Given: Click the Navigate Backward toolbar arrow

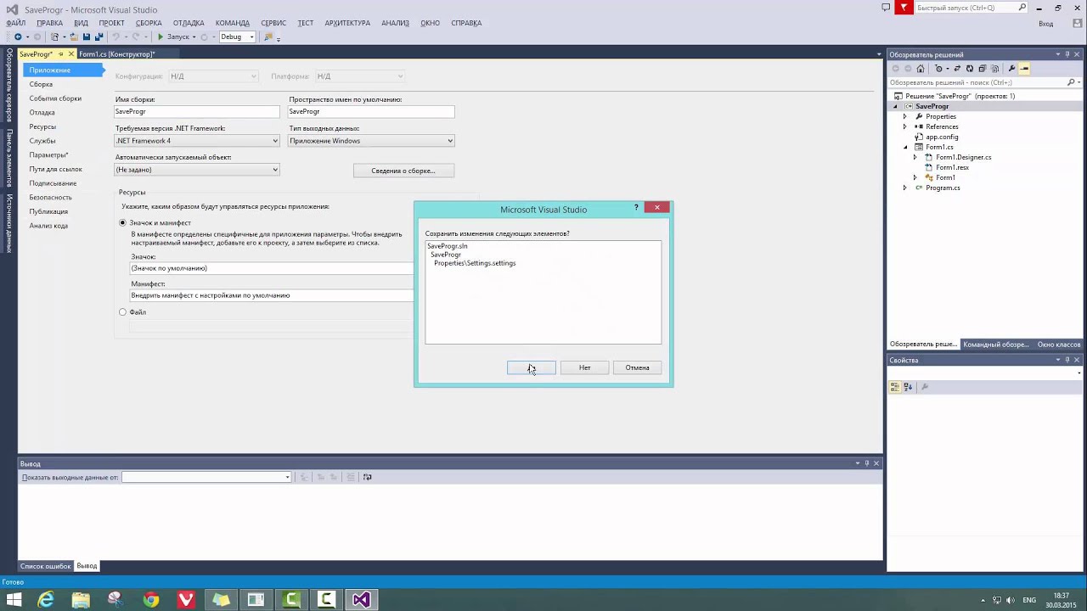Looking at the screenshot, I should (x=18, y=36).
